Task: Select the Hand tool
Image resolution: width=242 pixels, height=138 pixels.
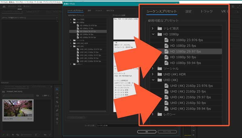Action: coord(57,119)
